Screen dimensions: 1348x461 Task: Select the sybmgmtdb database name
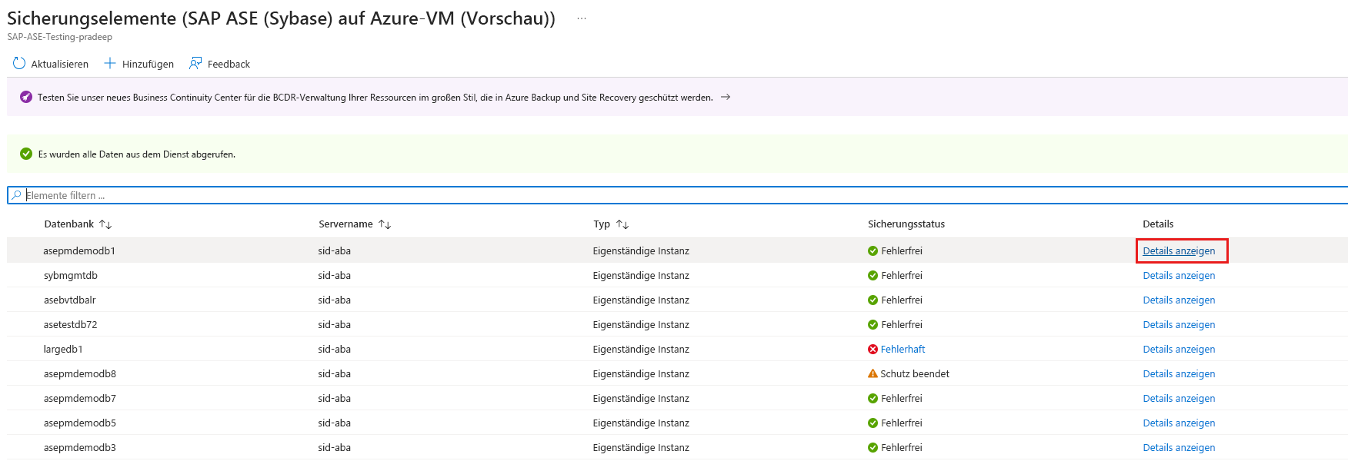71,275
